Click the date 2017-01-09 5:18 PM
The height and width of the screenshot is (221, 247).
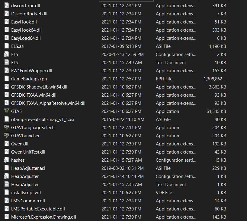click(121, 46)
